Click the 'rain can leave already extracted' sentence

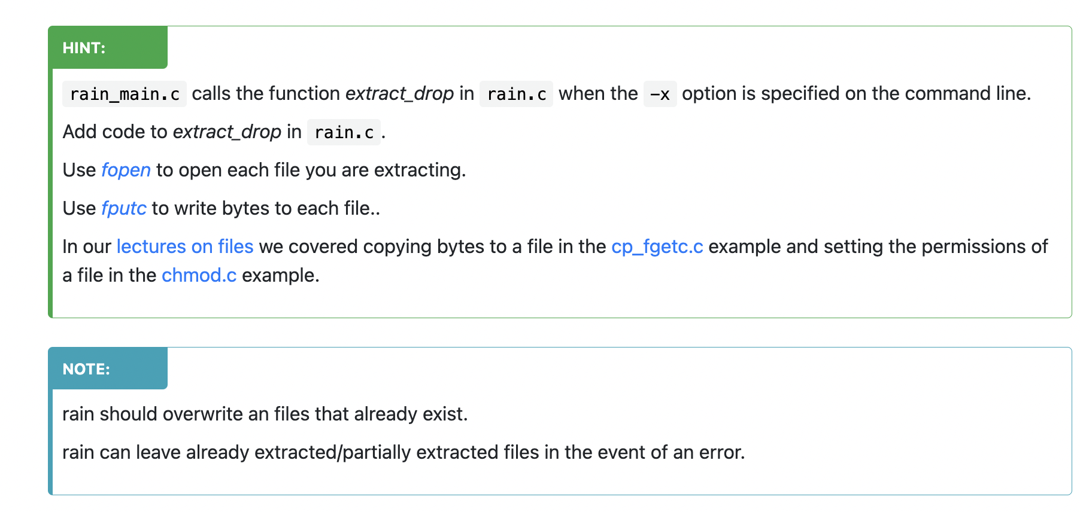point(404,453)
